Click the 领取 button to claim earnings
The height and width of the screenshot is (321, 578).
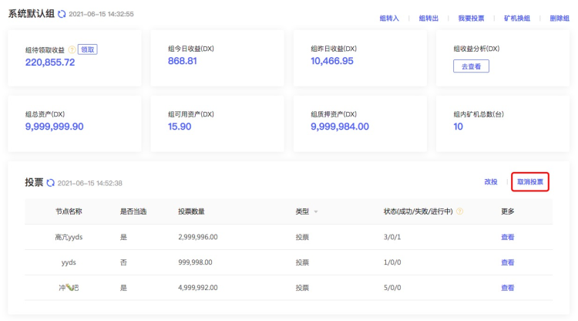[88, 49]
